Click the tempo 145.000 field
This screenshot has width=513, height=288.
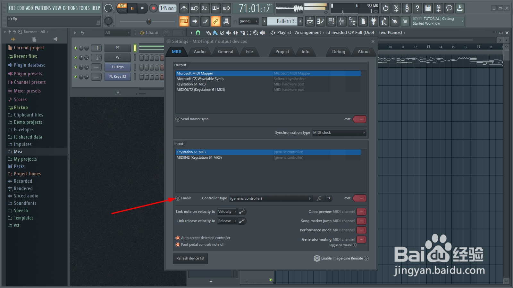167,8
